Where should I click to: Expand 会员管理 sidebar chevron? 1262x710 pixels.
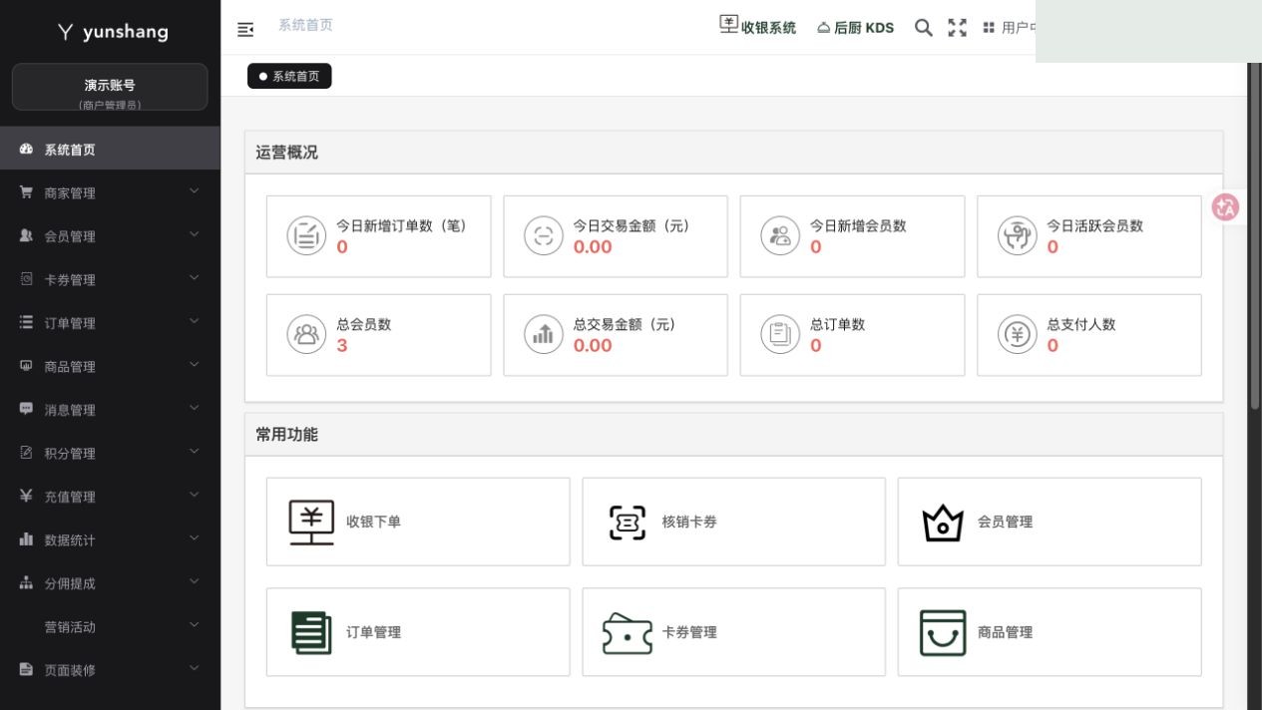click(195, 234)
